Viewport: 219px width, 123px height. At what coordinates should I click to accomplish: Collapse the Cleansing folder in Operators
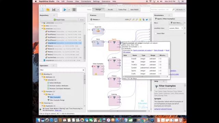(40, 103)
